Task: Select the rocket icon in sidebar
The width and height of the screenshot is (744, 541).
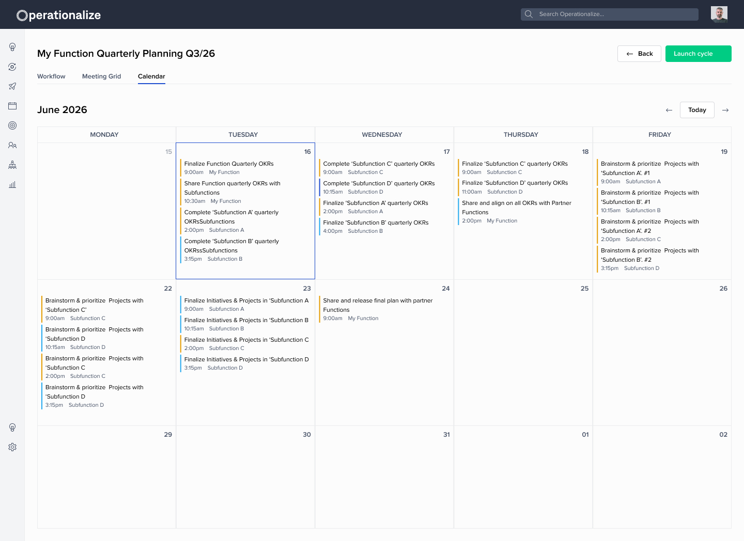Action: 12,86
